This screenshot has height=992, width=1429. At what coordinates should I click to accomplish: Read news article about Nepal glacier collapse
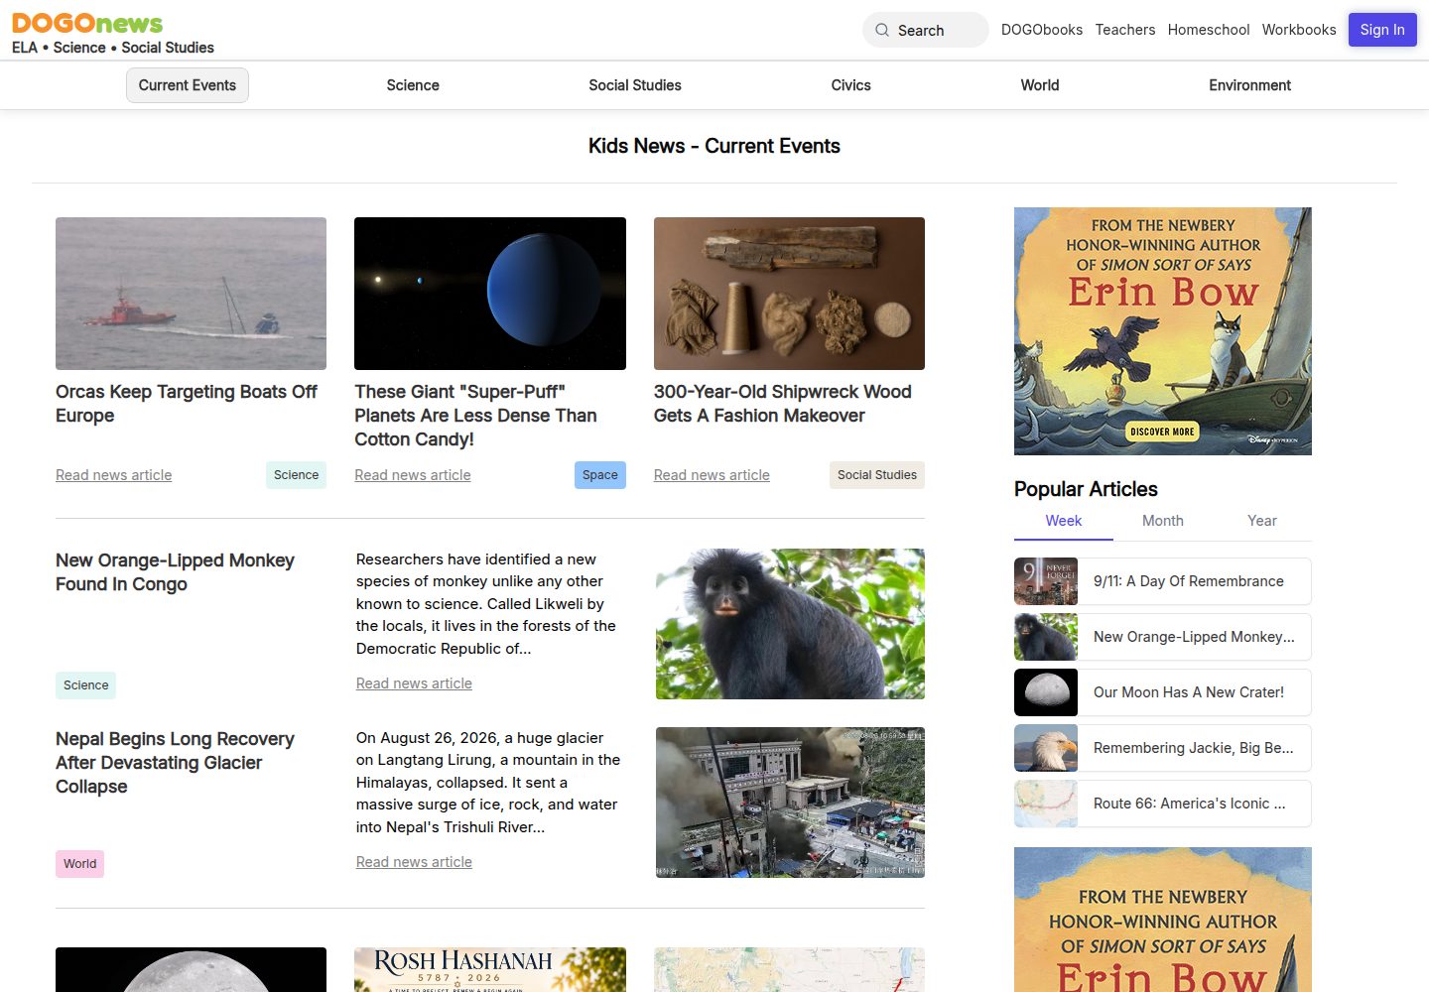[414, 862]
